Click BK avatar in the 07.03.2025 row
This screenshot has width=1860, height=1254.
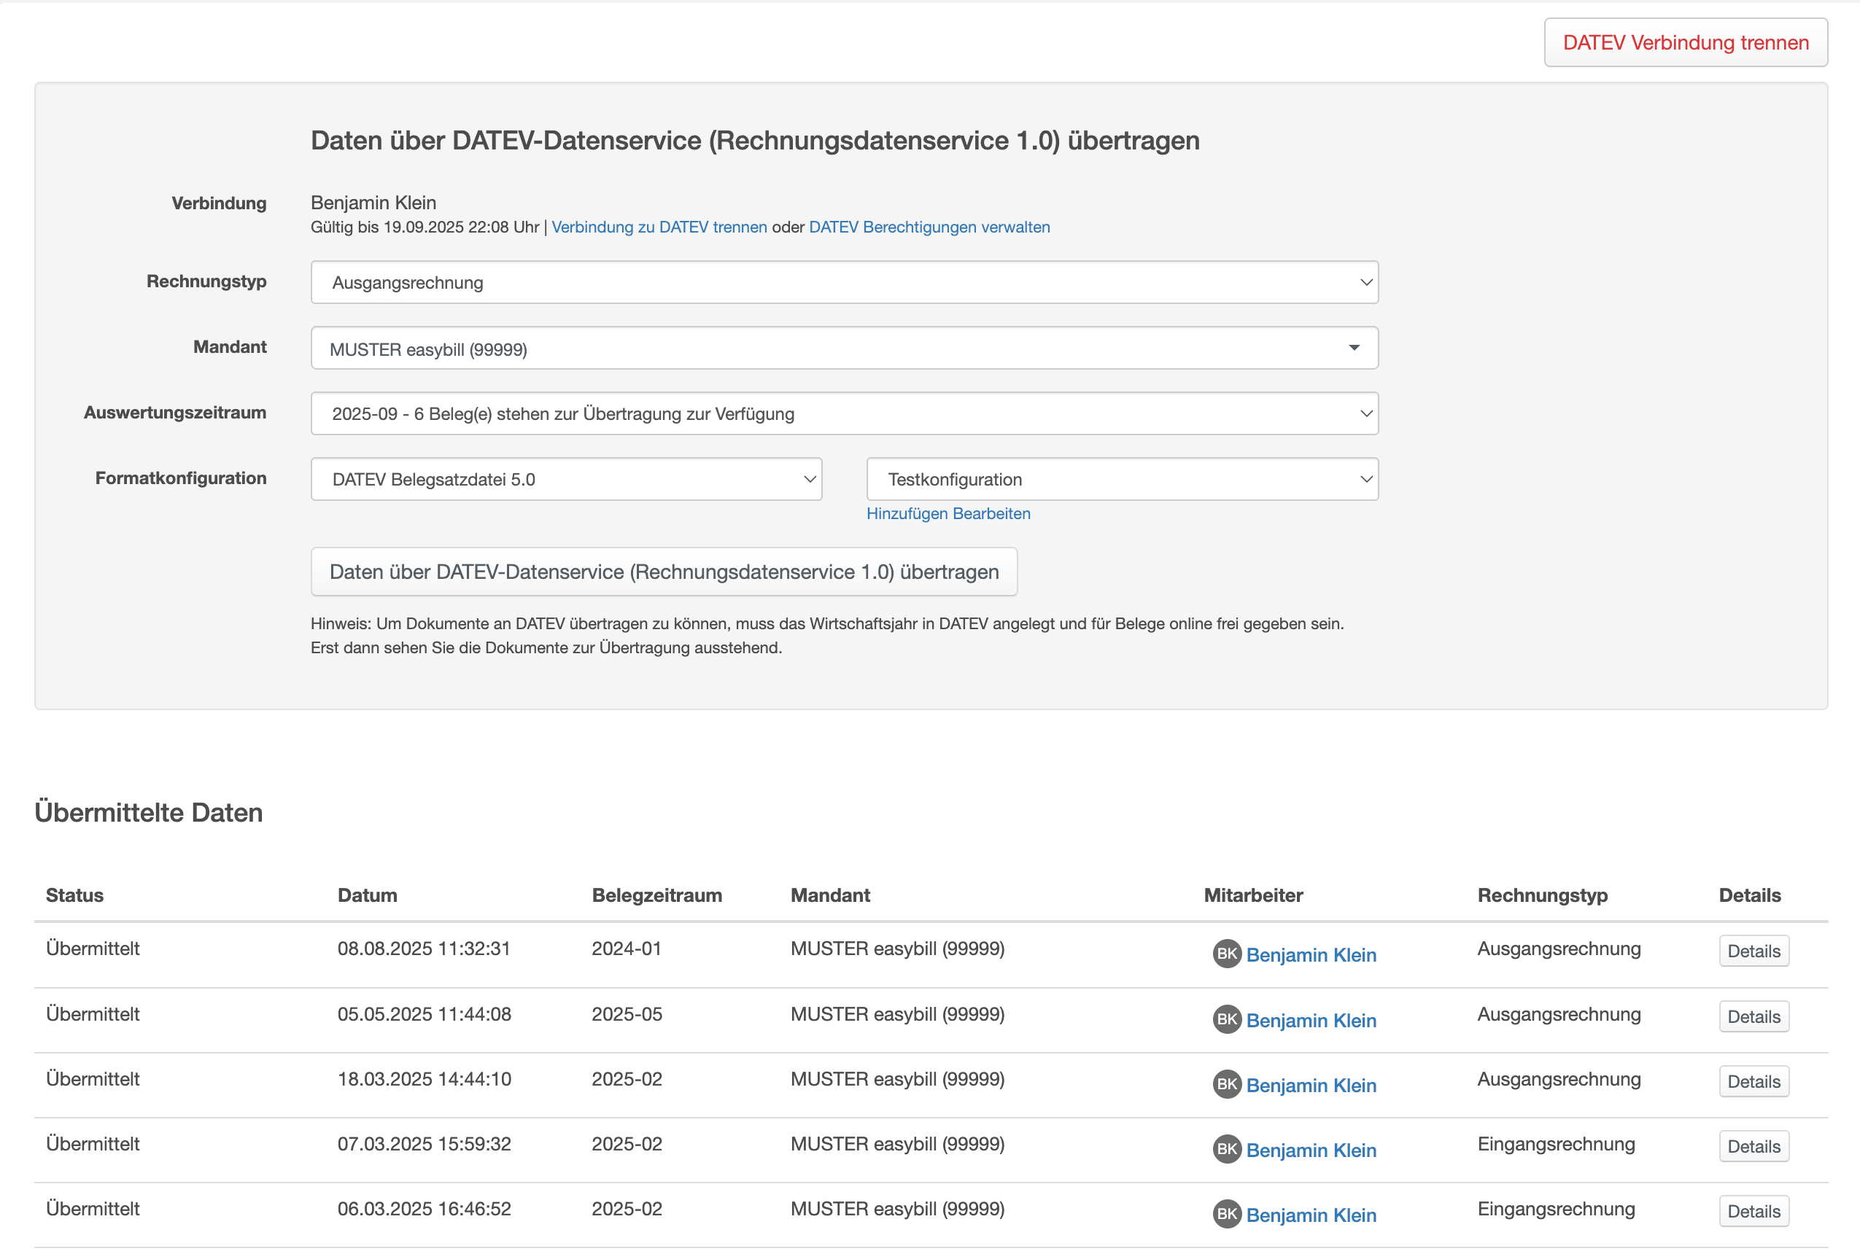tap(1225, 1148)
